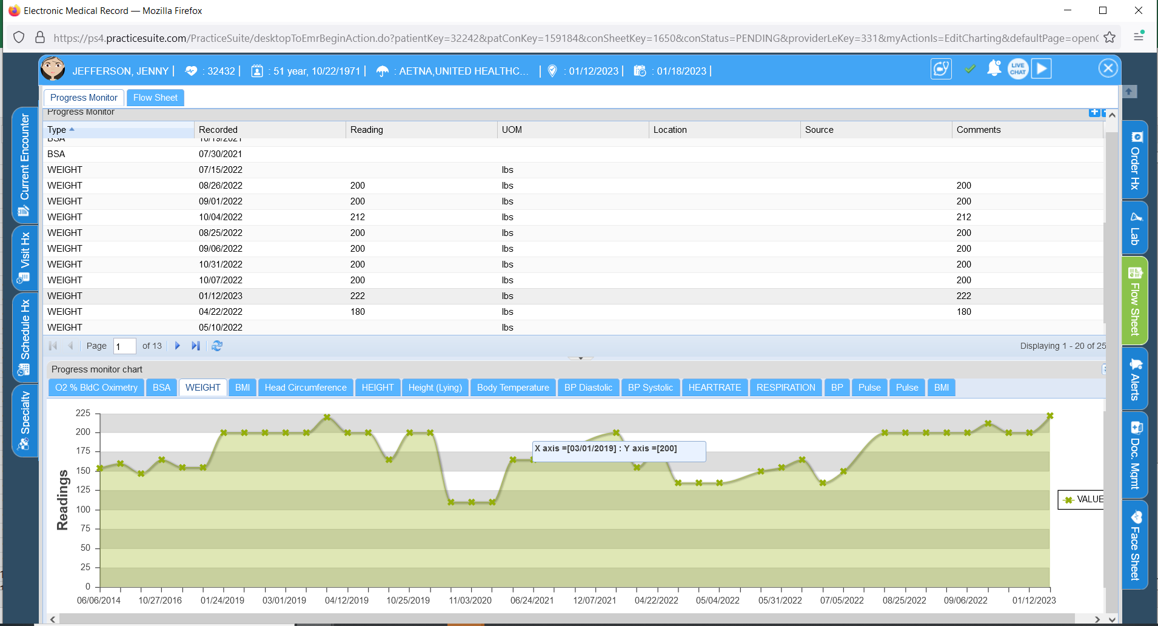Show the BP Systolic chart
The image size is (1158, 626).
click(651, 388)
